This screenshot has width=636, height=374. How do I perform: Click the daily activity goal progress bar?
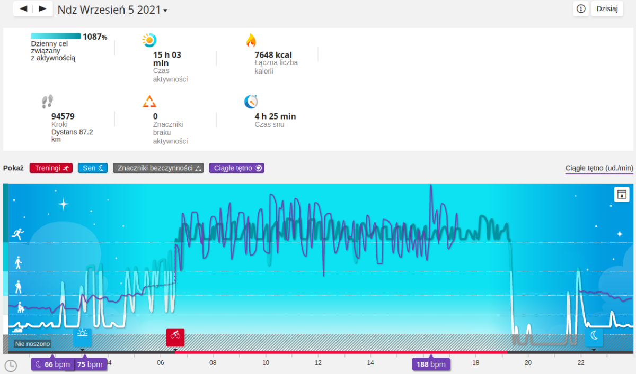pyautogui.click(x=56, y=37)
